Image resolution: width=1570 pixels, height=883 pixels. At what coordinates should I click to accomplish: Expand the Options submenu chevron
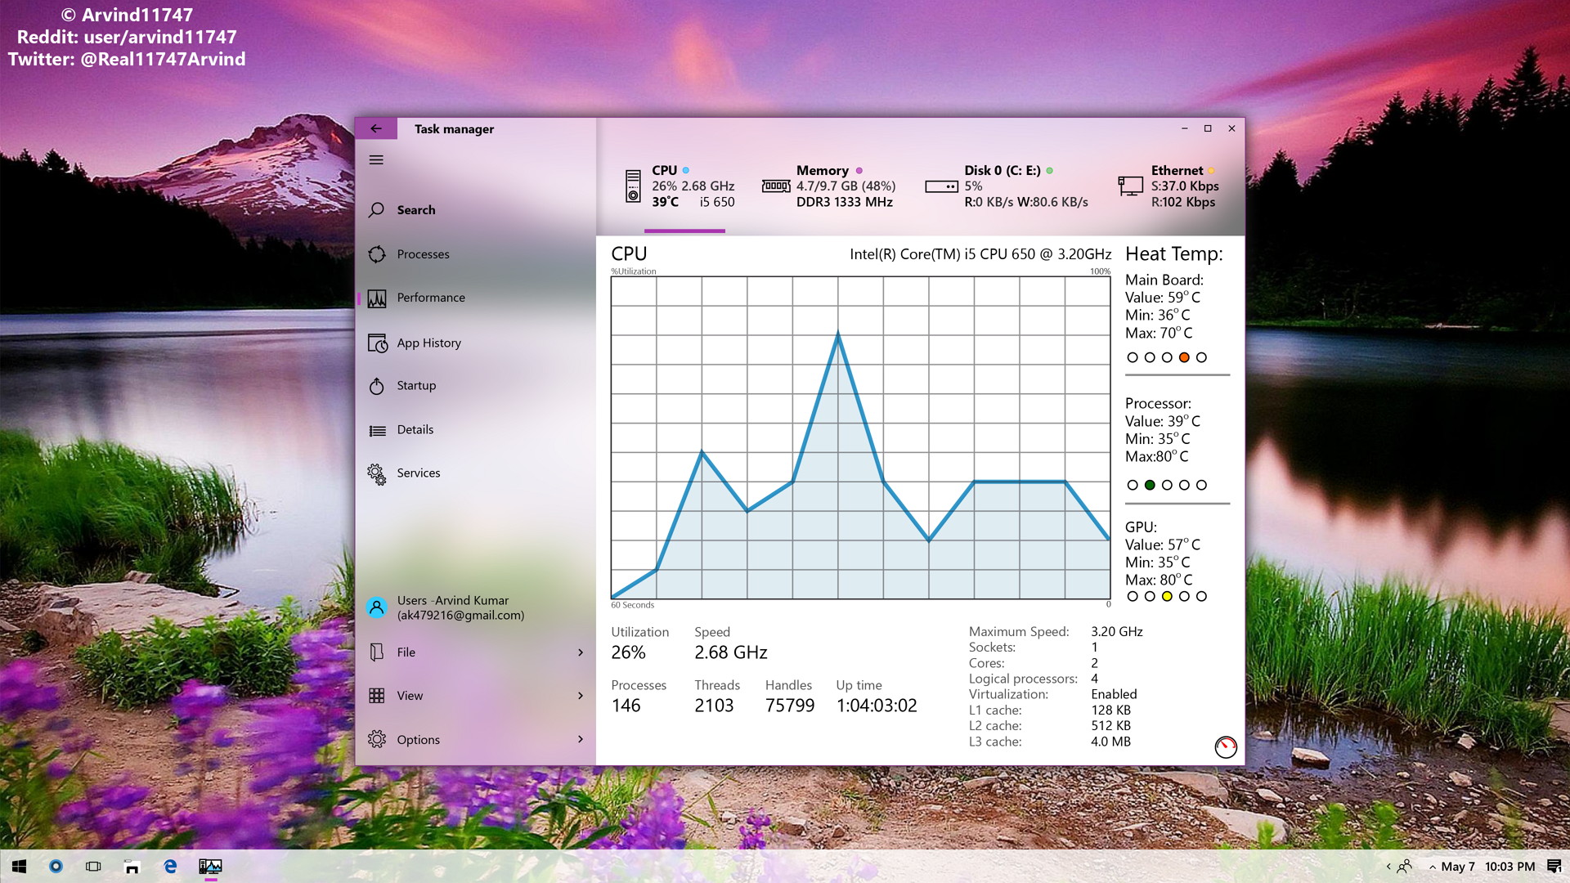tap(581, 739)
